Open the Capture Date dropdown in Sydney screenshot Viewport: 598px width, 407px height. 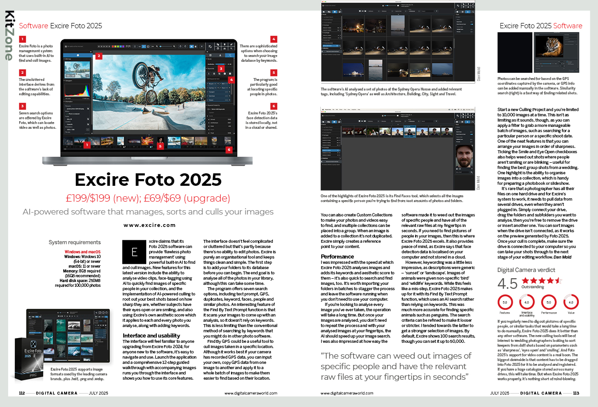coord(401,11)
